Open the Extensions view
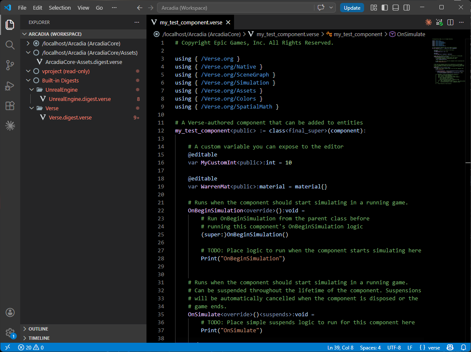This screenshot has height=352, width=471. pyautogui.click(x=10, y=106)
